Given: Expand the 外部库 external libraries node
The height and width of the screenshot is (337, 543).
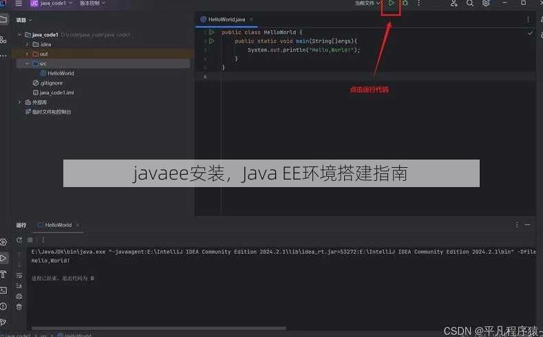Looking at the screenshot, I should pyautogui.click(x=20, y=102).
